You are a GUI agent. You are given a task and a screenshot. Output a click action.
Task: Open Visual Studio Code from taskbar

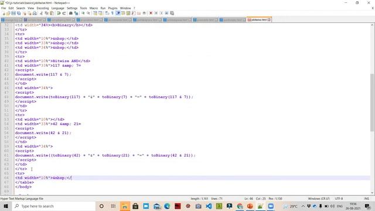tap(209, 206)
